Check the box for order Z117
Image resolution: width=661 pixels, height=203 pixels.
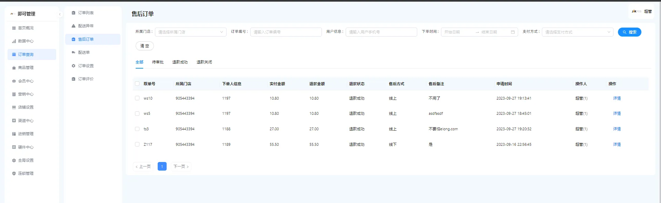137,144
